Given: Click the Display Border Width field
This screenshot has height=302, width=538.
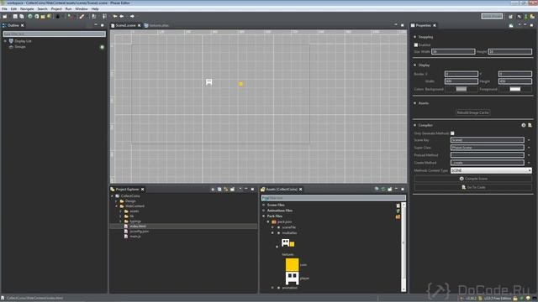Looking at the screenshot, I should (462, 81).
